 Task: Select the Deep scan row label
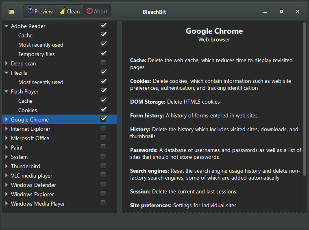click(x=24, y=63)
